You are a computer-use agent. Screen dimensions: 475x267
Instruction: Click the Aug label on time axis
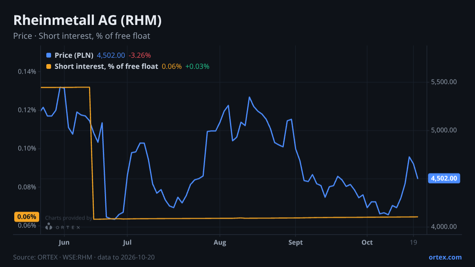pos(220,242)
